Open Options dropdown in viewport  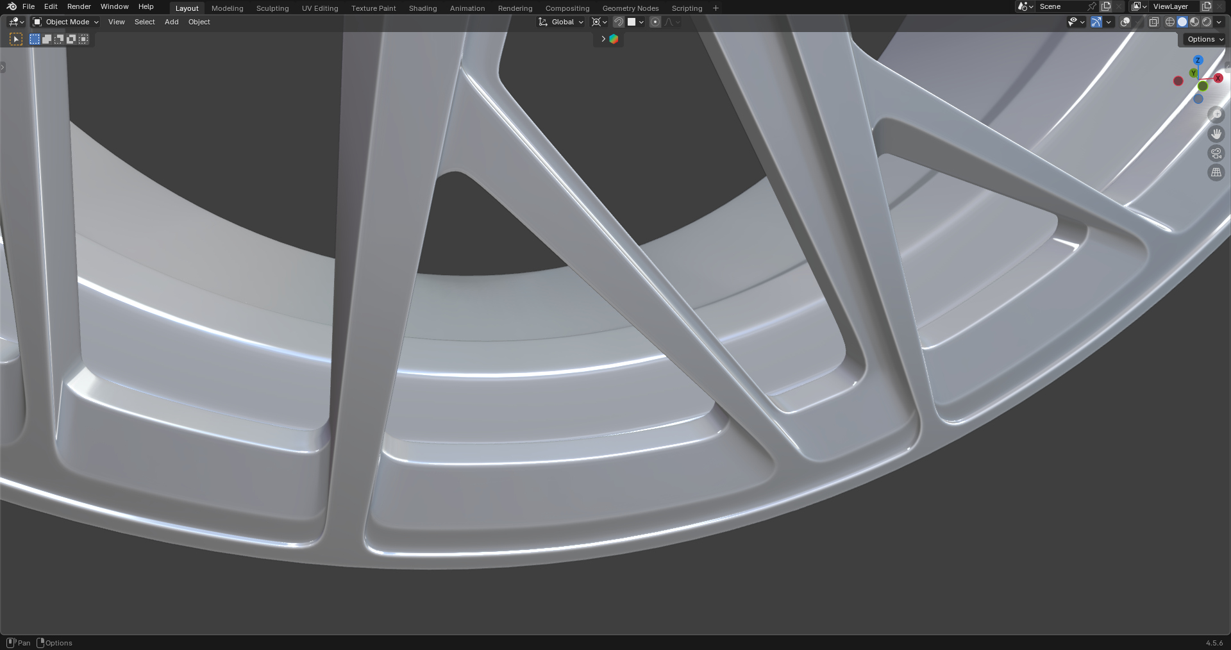pyautogui.click(x=1205, y=39)
